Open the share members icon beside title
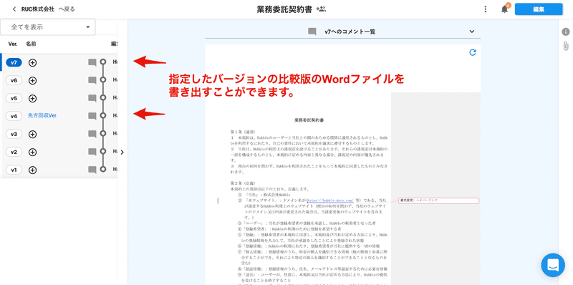Screen dimensions: 573x285 click(x=321, y=9)
